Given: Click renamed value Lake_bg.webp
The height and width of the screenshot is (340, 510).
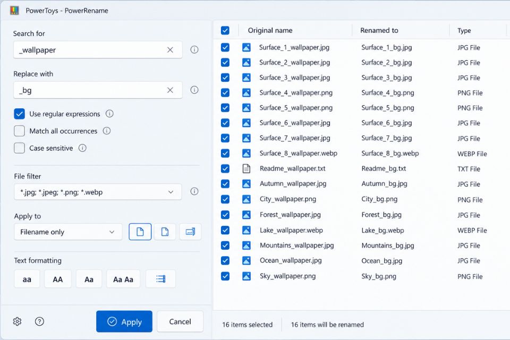Looking at the screenshot, I should click(383, 231).
